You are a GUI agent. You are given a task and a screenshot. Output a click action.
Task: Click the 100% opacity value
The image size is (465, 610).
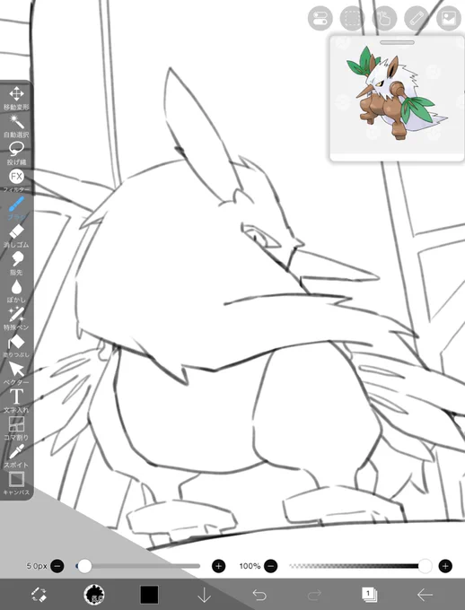(250, 566)
